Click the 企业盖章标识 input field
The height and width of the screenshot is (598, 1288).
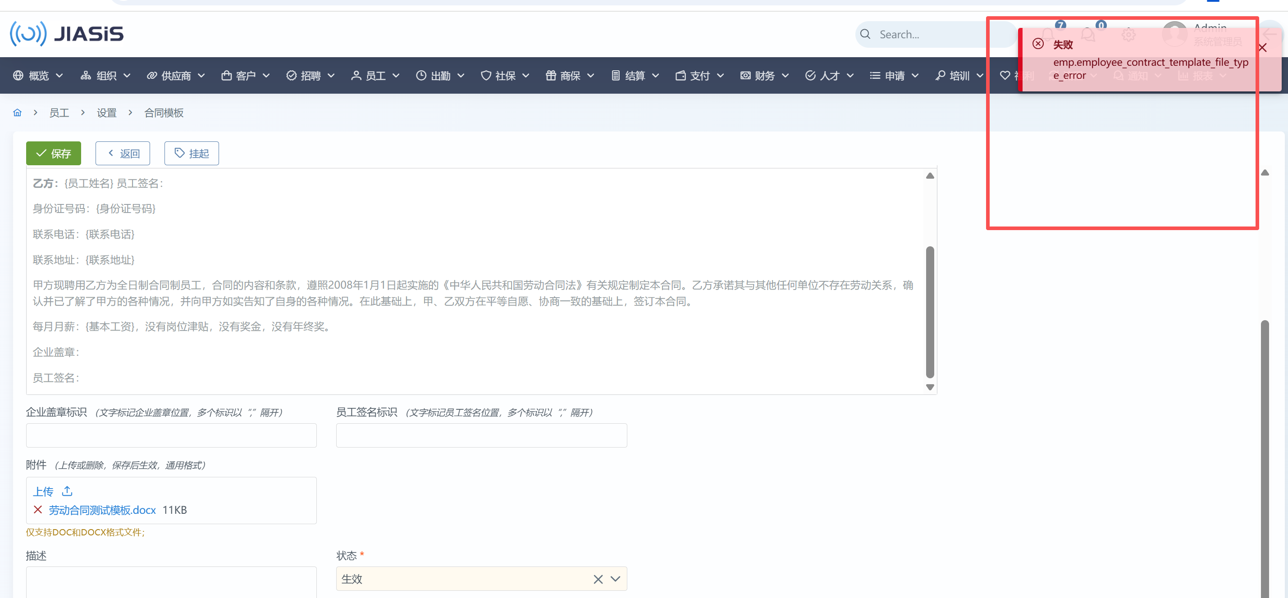click(x=171, y=435)
